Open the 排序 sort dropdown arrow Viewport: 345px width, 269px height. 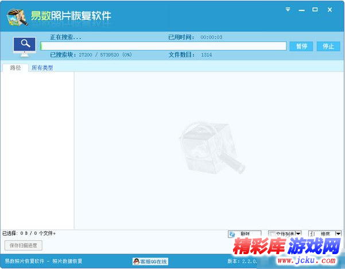tap(339, 234)
